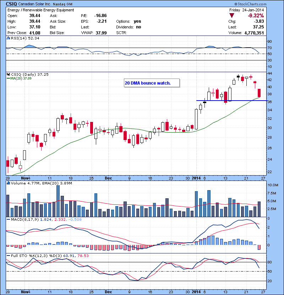The image size is (284, 295).
Task: Click the RSI indicator icon beside RSI(14)
Action: 8,38
